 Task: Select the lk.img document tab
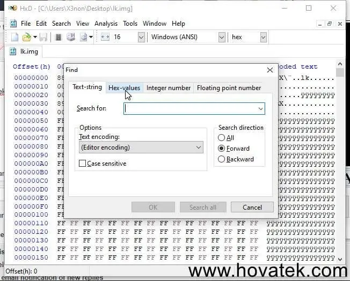[x=24, y=51]
